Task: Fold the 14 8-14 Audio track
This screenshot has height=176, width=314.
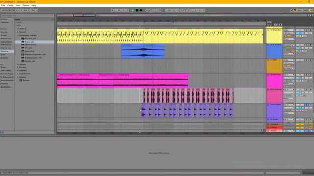Action: point(268,45)
